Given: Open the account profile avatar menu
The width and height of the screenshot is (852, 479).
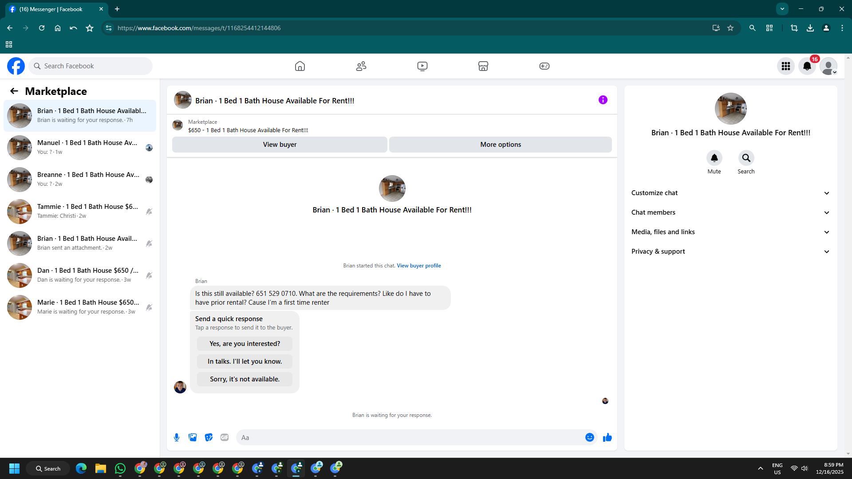Looking at the screenshot, I should pyautogui.click(x=828, y=66).
